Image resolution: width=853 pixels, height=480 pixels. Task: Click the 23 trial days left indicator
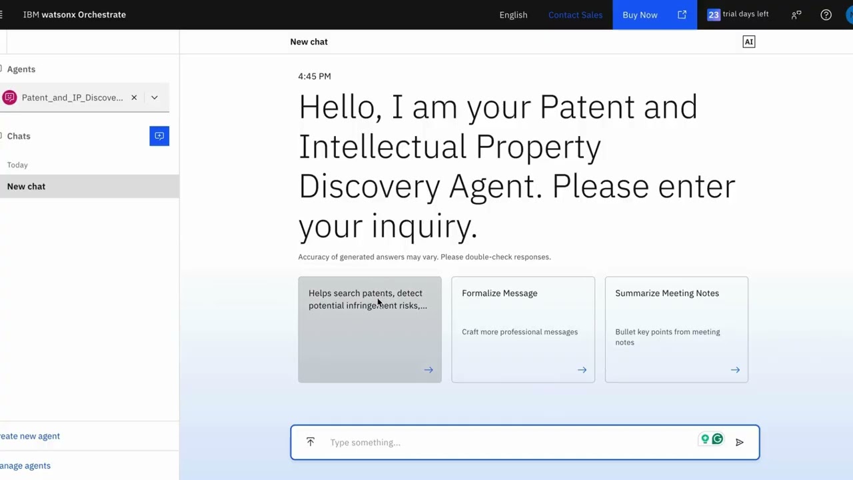pos(738,15)
